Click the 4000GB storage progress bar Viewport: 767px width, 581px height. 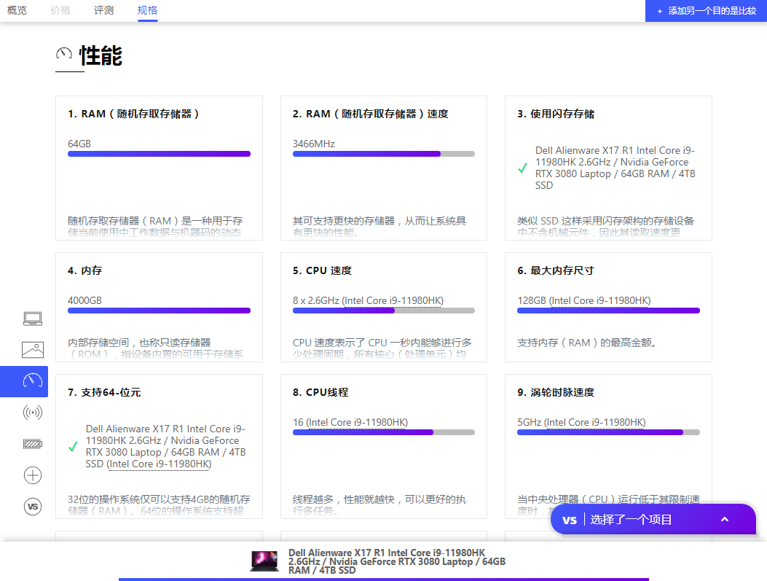159,311
